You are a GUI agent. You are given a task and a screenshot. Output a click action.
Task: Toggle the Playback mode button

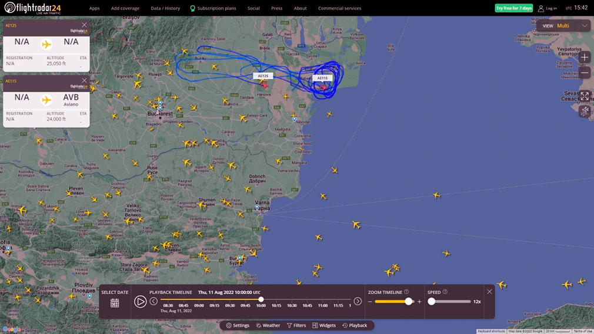pos(355,325)
